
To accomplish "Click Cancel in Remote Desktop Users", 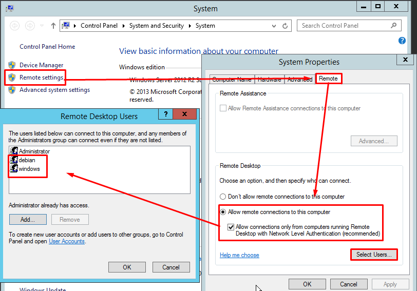I will 171,267.
